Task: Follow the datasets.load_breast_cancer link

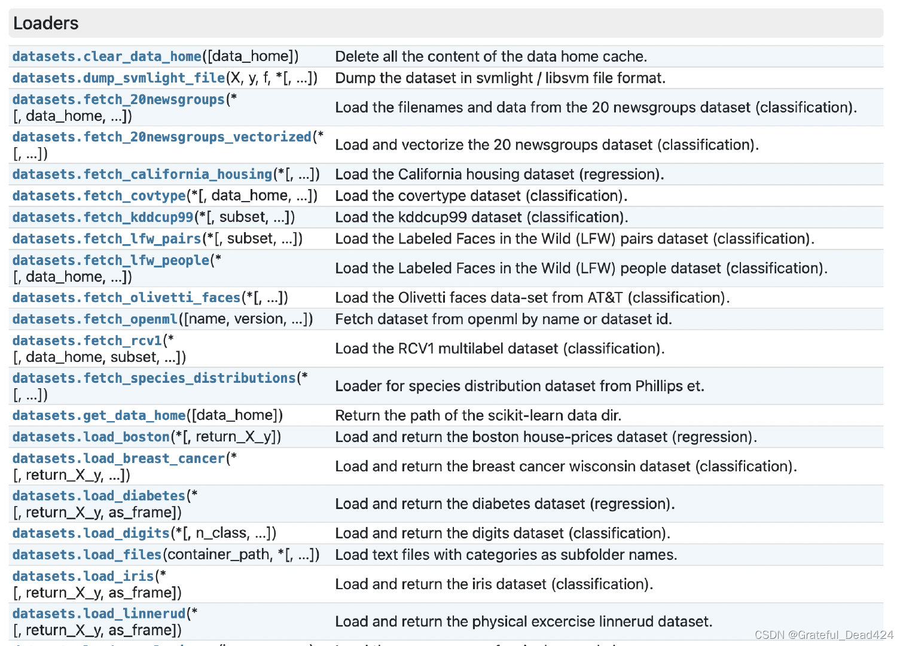Action: [x=118, y=459]
